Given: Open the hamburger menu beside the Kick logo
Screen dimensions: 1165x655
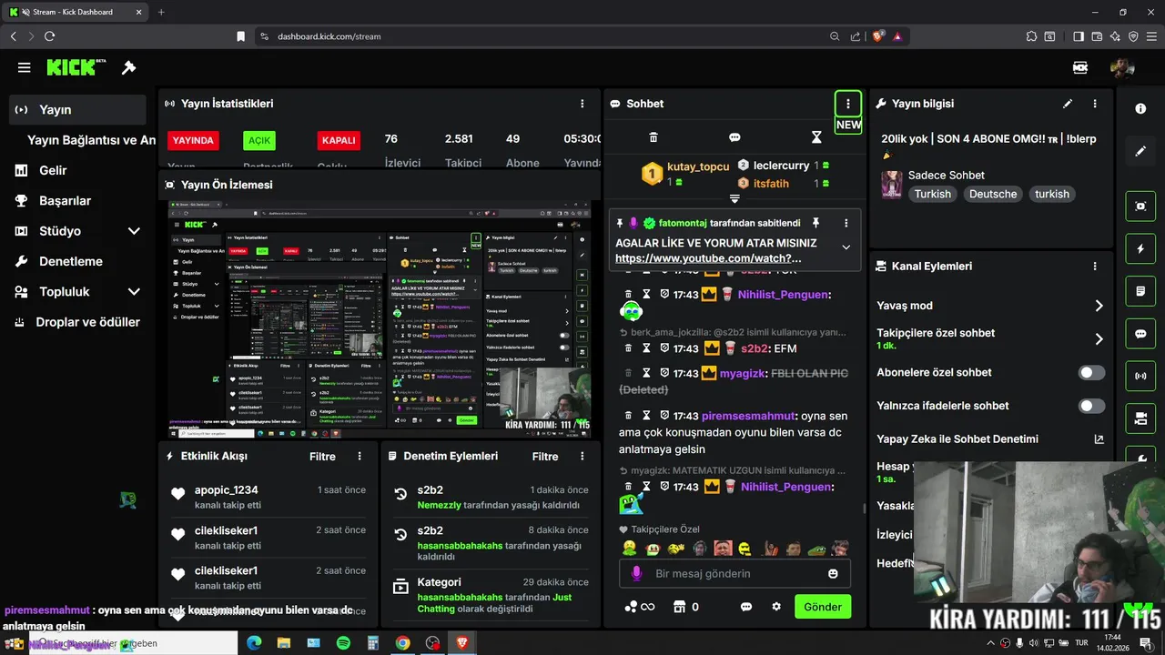Looking at the screenshot, I should click(x=25, y=67).
